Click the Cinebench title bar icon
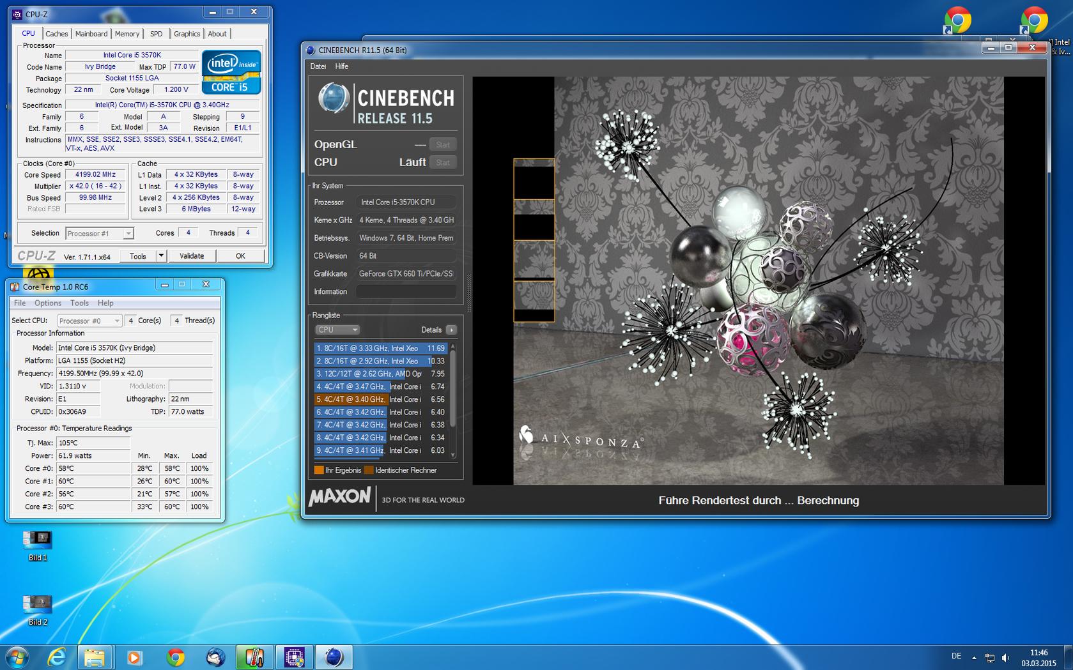The image size is (1073, 670). point(311,50)
